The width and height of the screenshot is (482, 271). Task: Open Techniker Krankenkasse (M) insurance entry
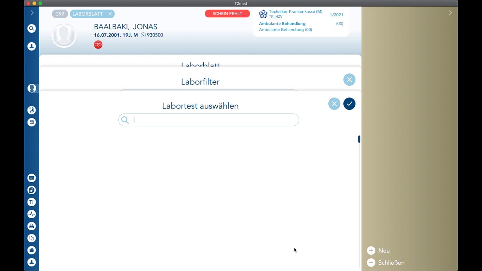coord(296,12)
